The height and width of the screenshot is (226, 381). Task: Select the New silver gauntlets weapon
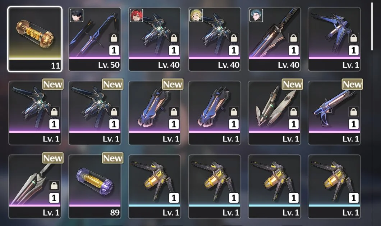pos(274,113)
